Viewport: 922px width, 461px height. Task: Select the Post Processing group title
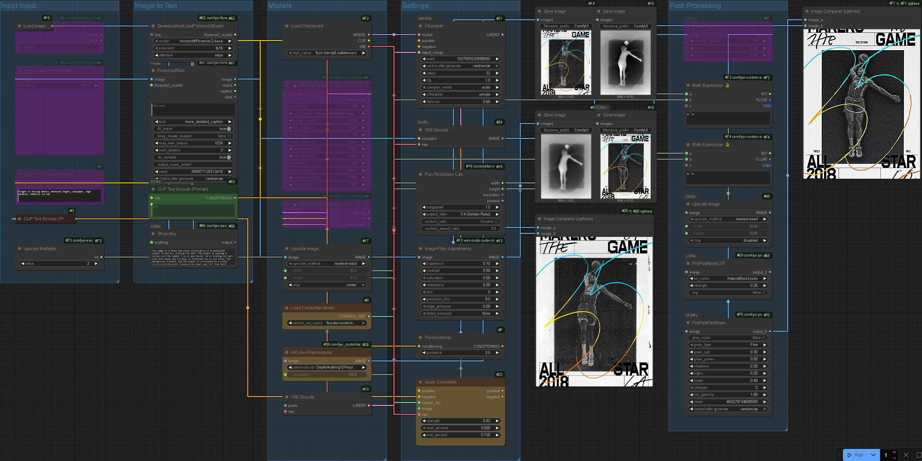click(695, 6)
